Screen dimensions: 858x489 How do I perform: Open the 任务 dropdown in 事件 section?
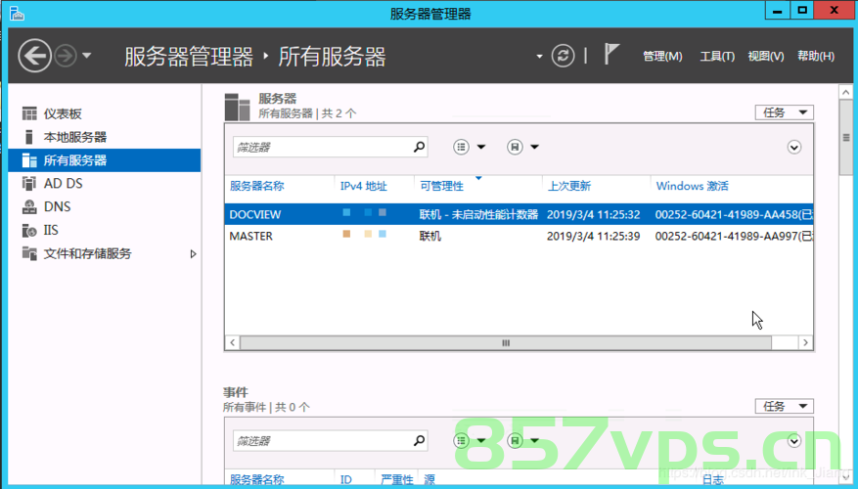click(x=784, y=407)
